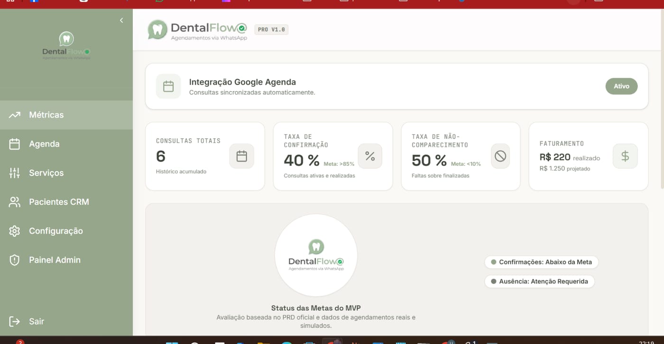Screen dimensions: 664x344
Task: Click 'Histórico acumulado' caption
Action: pyautogui.click(x=181, y=172)
